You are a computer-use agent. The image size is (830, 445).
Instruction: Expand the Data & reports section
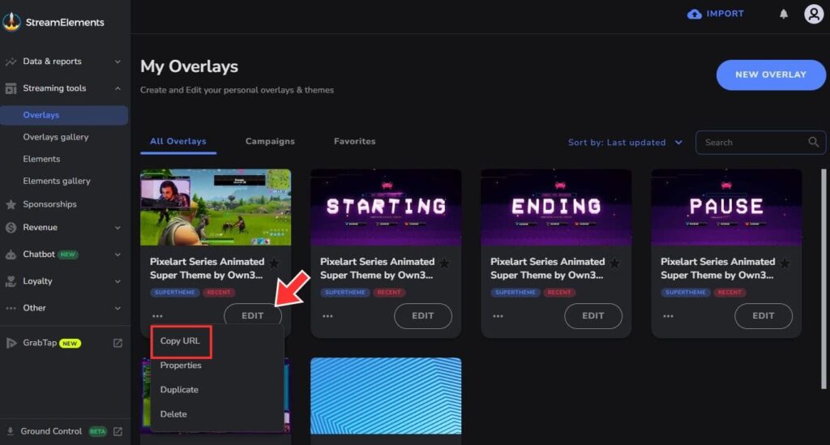tap(118, 62)
